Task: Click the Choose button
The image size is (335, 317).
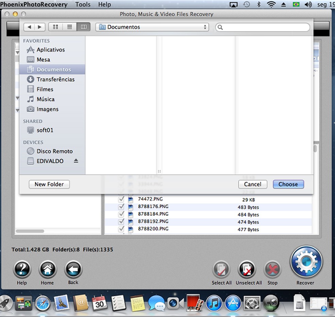Action: 288,184
